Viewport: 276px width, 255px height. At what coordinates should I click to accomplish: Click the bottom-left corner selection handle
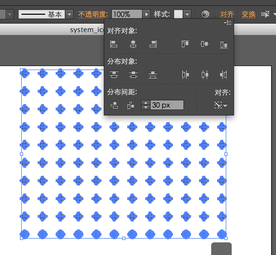21,238
